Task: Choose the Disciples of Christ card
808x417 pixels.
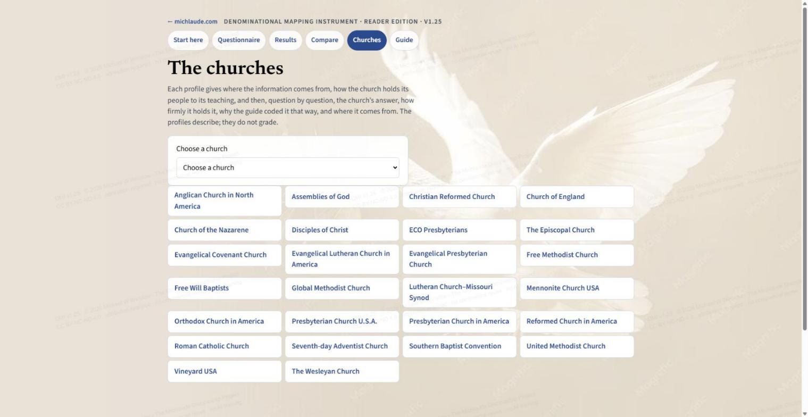Action: pyautogui.click(x=342, y=230)
